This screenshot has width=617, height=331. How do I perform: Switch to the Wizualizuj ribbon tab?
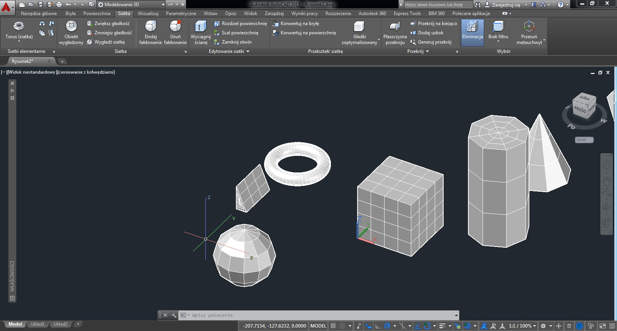pos(148,14)
